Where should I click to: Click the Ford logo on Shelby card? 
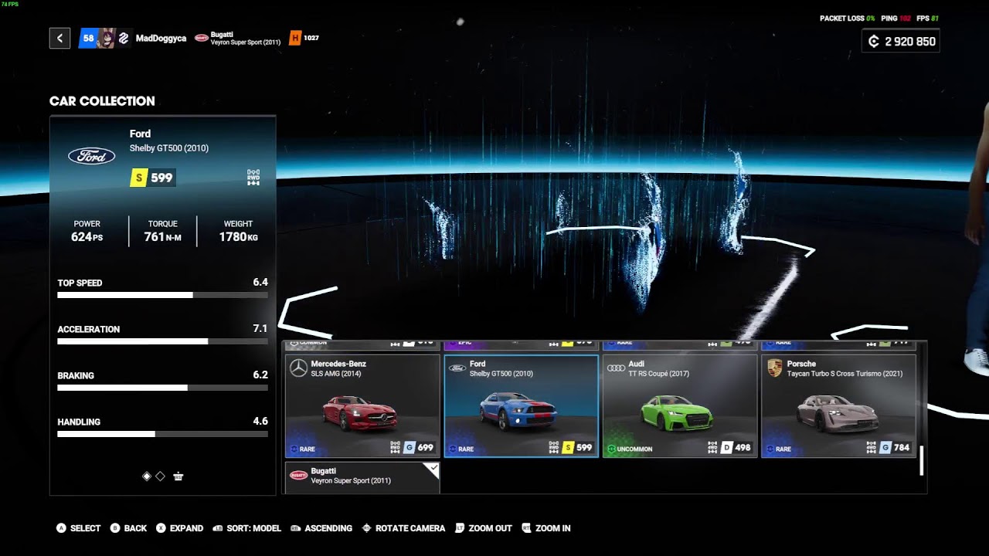point(457,368)
